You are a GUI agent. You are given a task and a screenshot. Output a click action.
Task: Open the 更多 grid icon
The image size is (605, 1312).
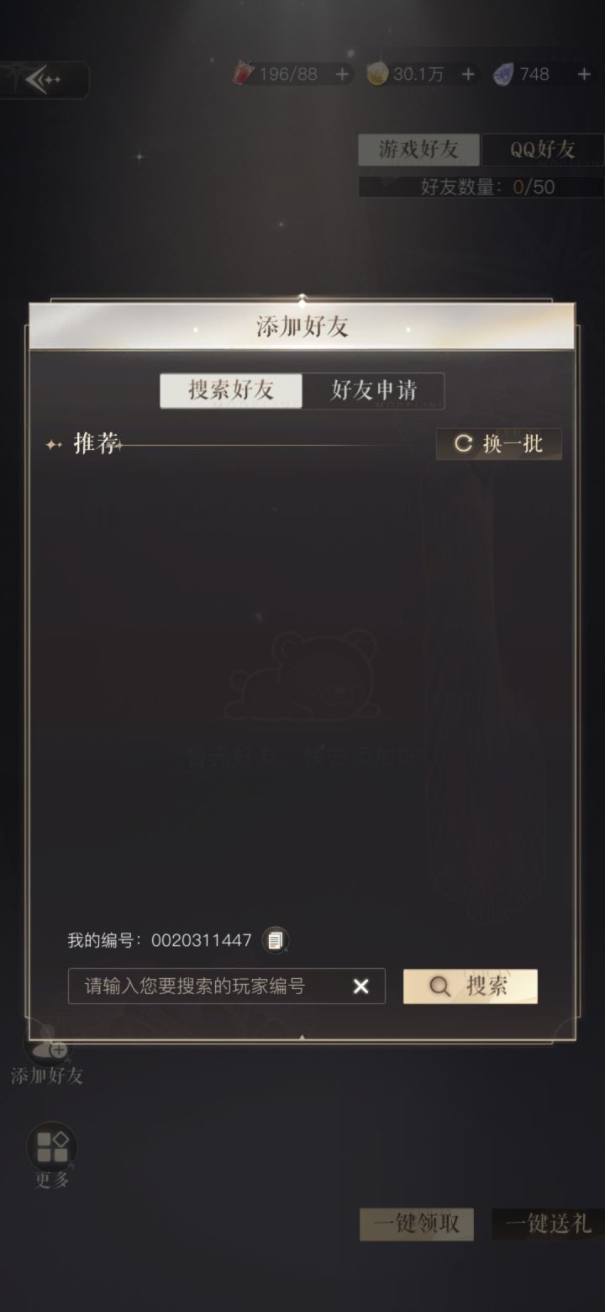point(52,1146)
